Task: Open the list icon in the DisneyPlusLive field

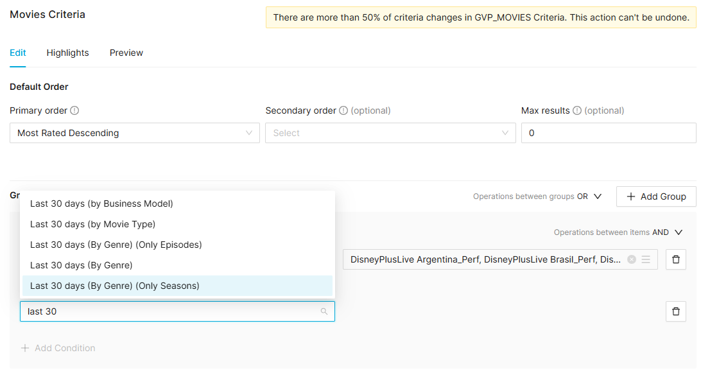Action: (x=646, y=259)
